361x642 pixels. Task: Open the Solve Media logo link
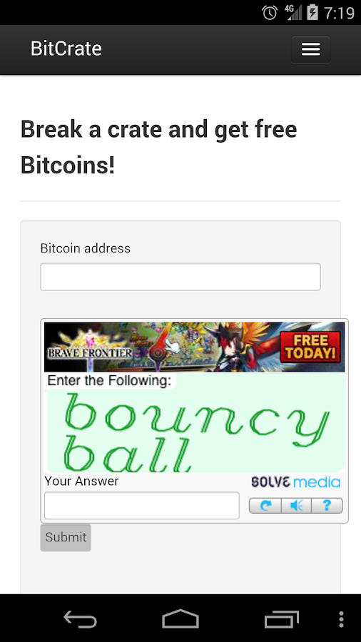[295, 481]
